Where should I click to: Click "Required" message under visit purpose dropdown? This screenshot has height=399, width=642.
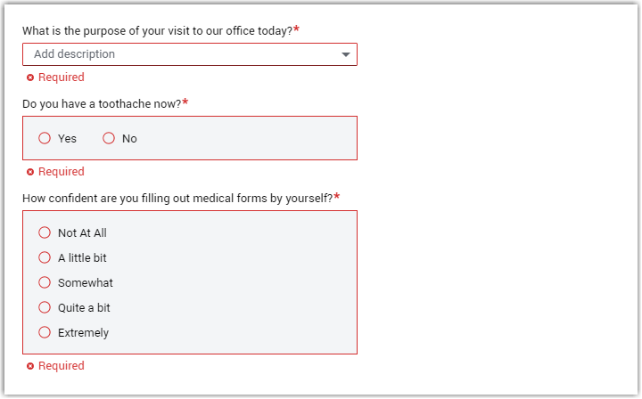[61, 77]
